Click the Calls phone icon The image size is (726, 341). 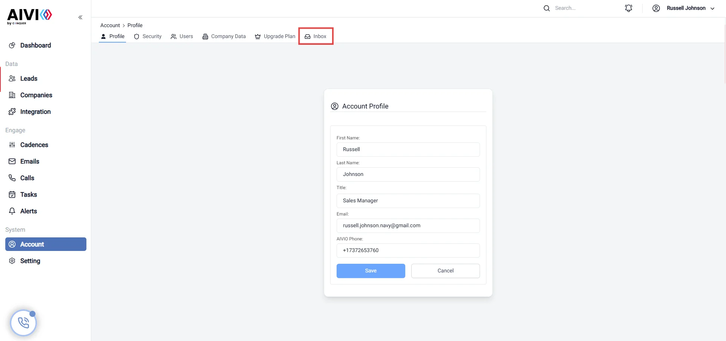[x=12, y=178]
